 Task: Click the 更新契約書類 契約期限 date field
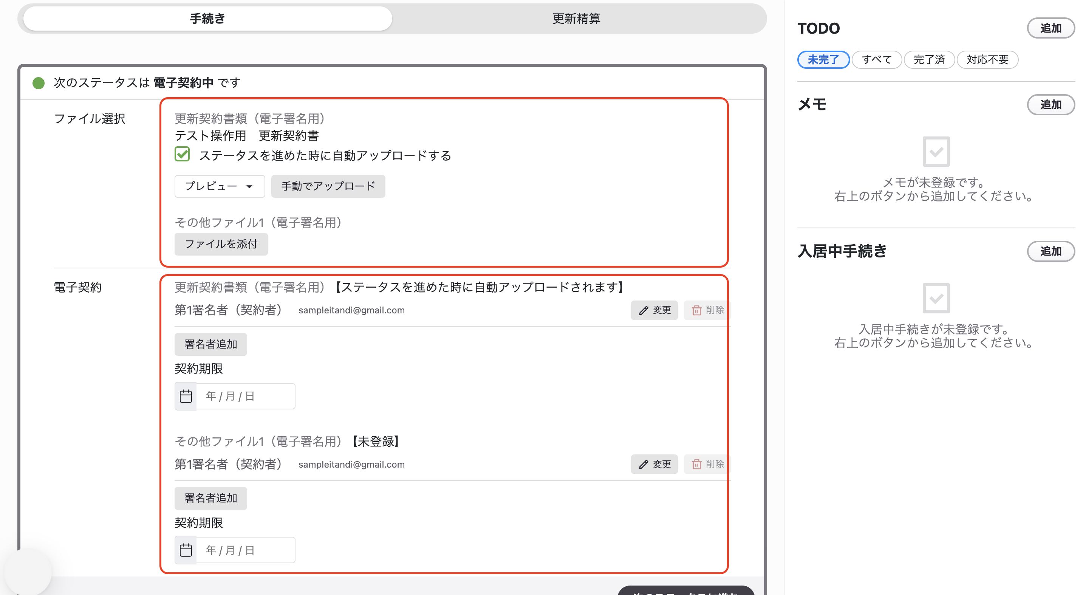[x=246, y=397]
